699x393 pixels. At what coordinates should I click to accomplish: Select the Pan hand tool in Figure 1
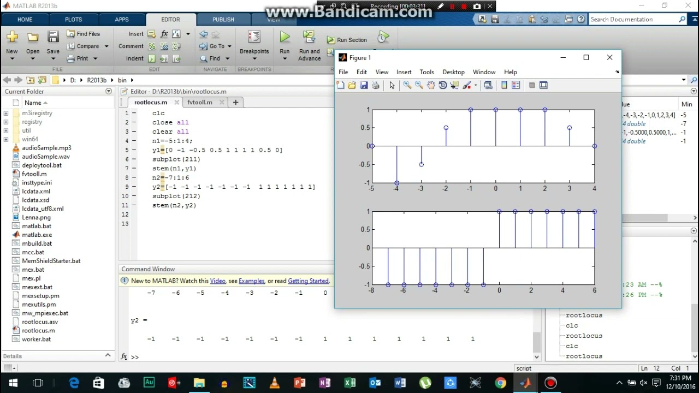(x=431, y=85)
